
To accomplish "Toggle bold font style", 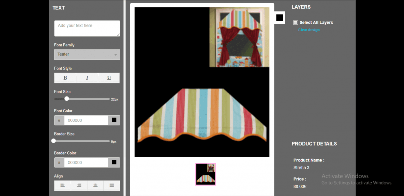I will 65,78.
